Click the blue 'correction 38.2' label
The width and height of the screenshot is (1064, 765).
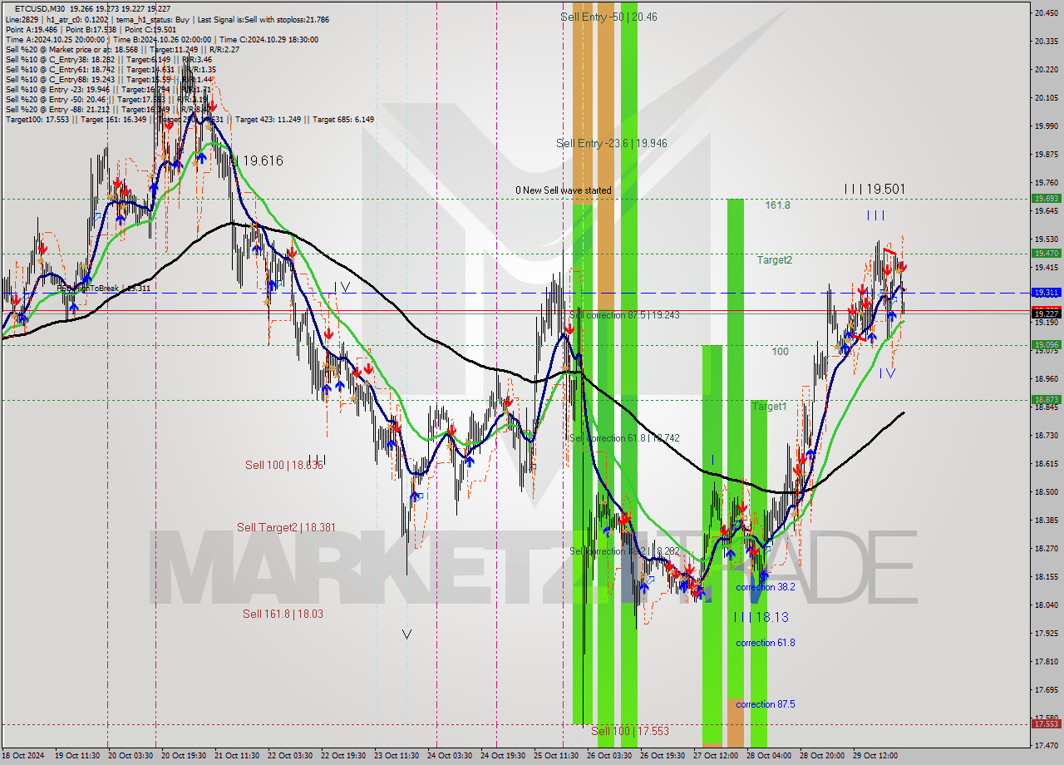point(765,587)
